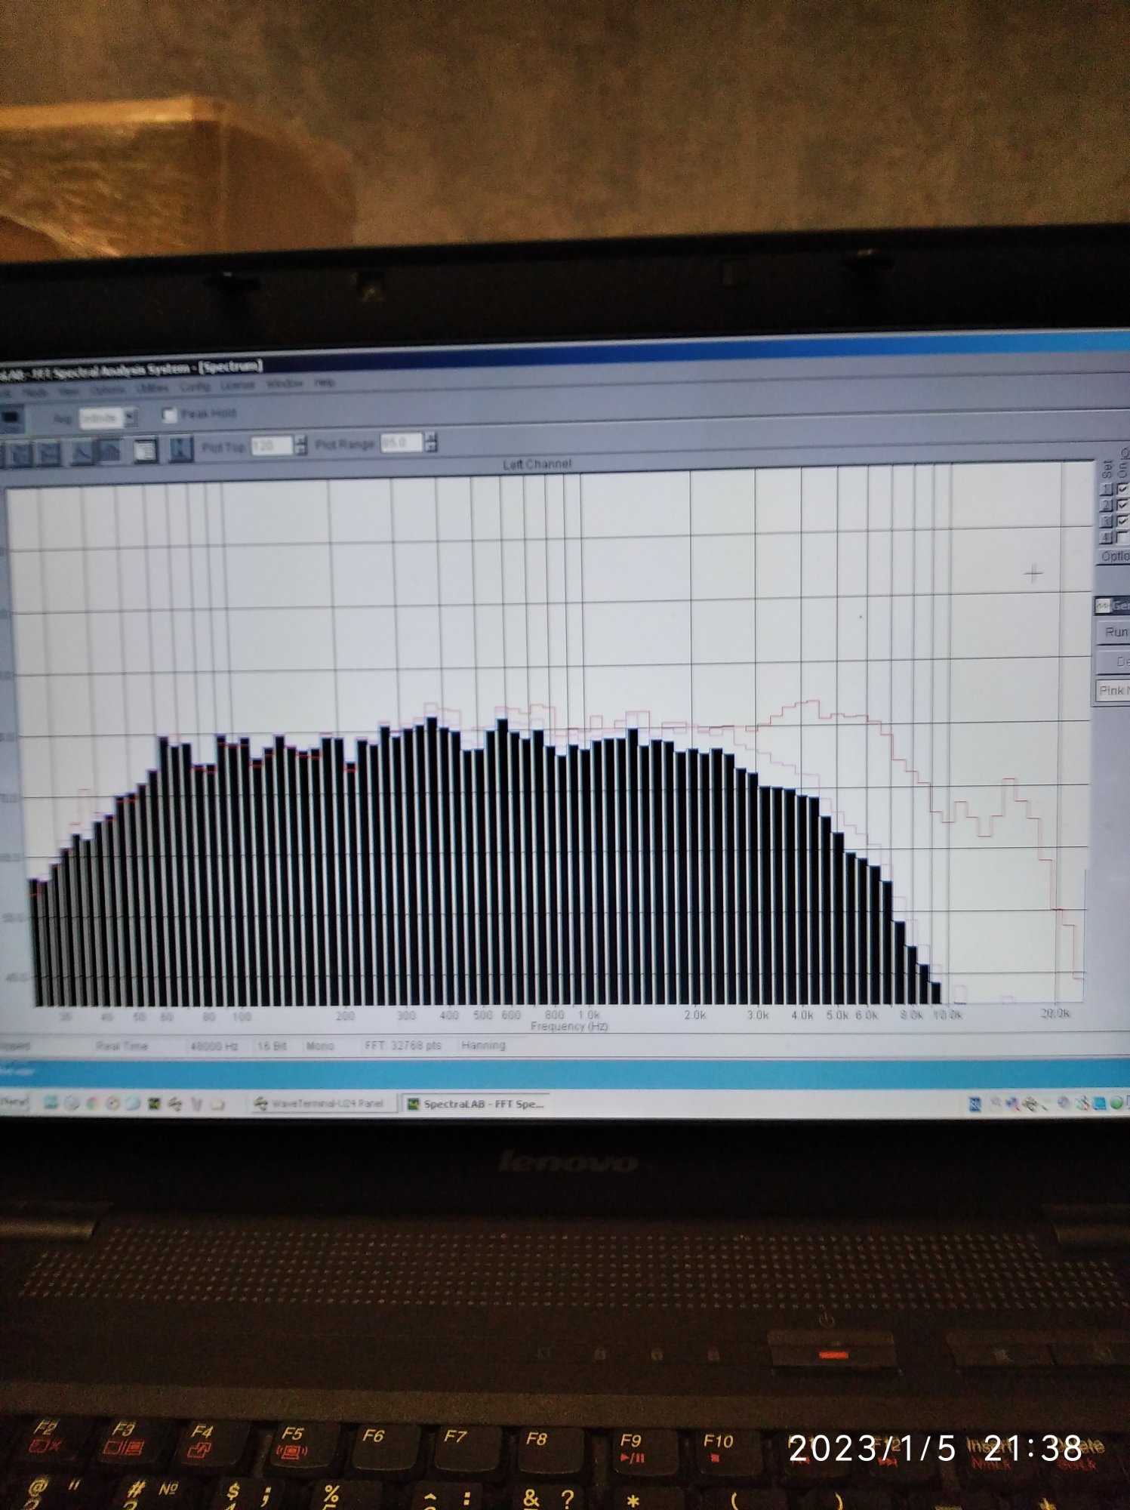Click the 48000 Hz sample rate status entry
Image resolution: width=1130 pixels, height=1510 pixels.
coord(214,1046)
